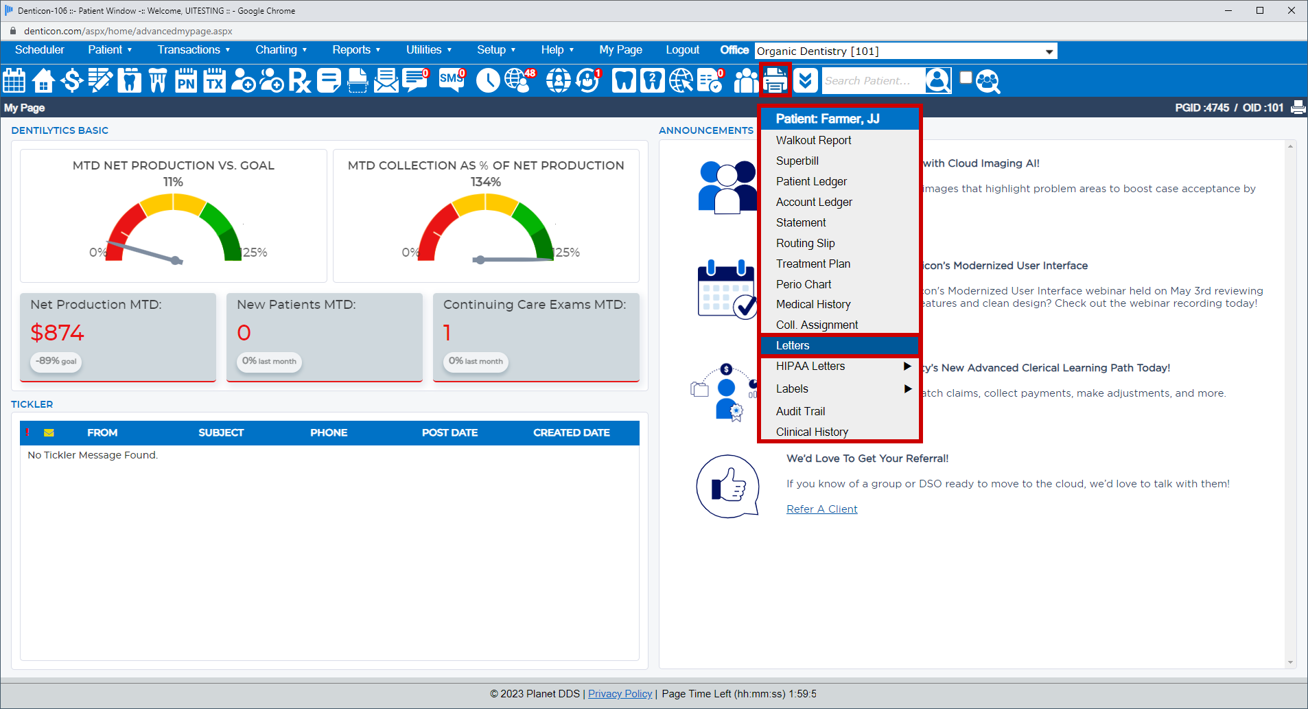Click the group search magnifier icon
The height and width of the screenshot is (709, 1308).
click(988, 82)
